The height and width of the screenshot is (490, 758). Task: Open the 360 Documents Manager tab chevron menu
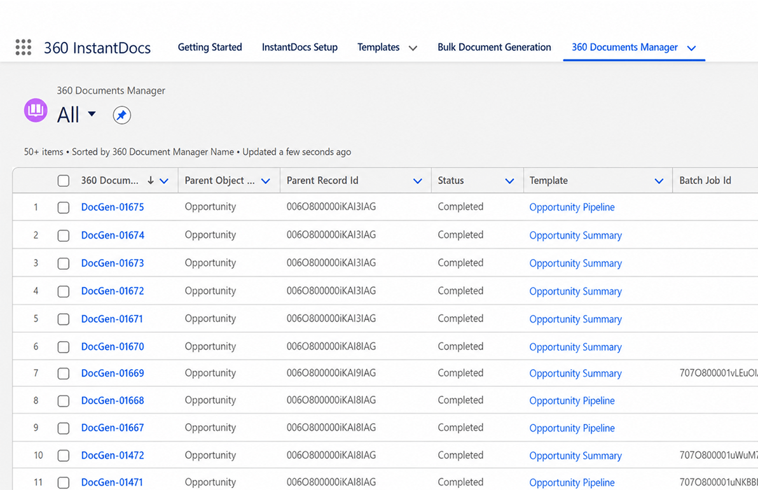coord(691,48)
